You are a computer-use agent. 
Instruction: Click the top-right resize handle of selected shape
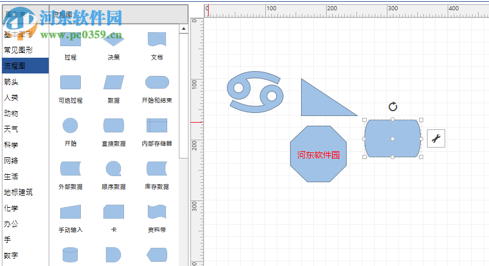(421, 120)
